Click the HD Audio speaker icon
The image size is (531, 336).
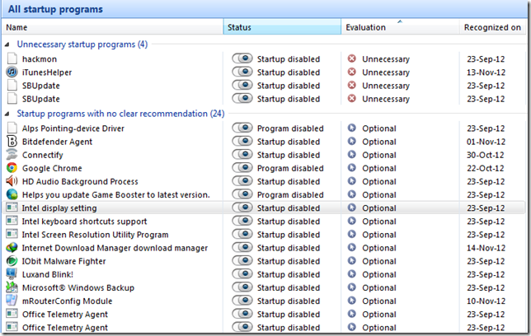point(12,181)
